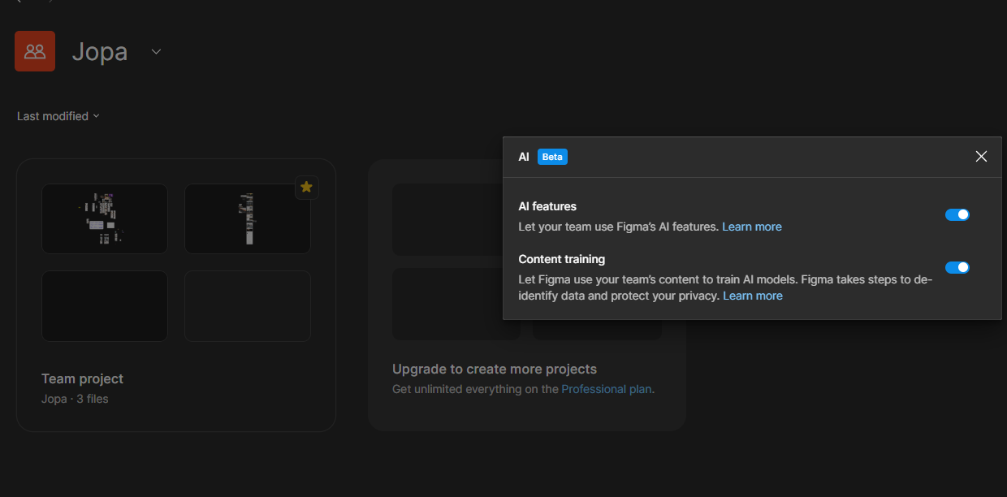
Task: Open the Last modified sort dropdown
Action: click(x=58, y=116)
